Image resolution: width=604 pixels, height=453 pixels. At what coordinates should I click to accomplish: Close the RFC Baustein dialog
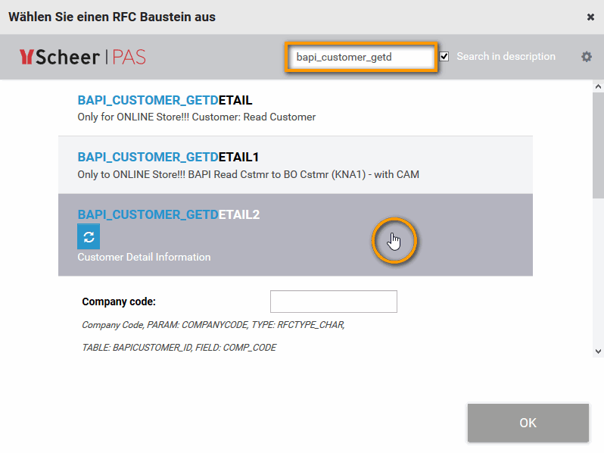pos(590,17)
